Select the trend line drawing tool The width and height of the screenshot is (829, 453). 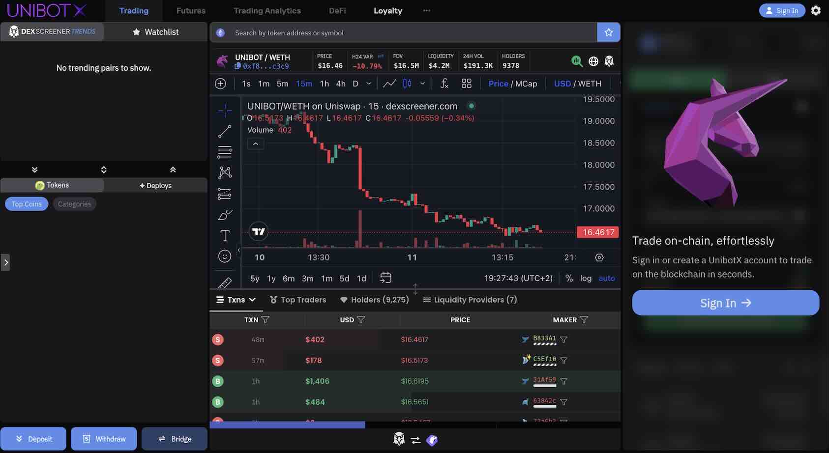point(224,131)
